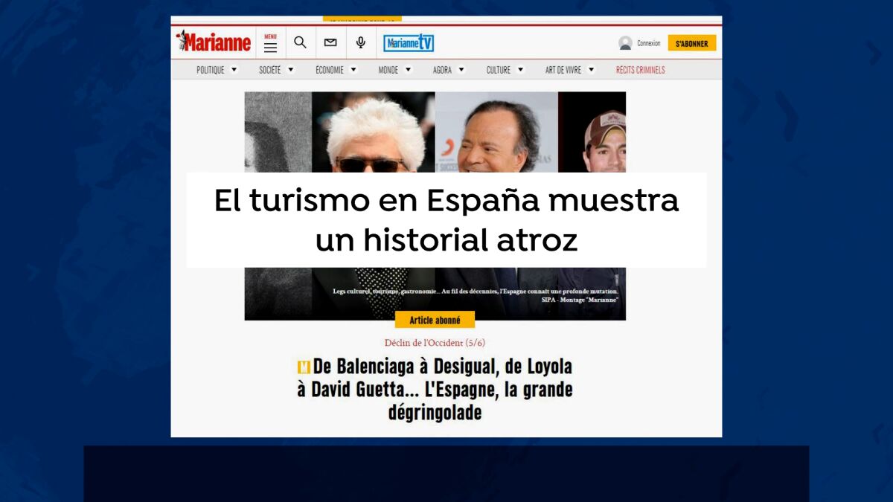This screenshot has height=502, width=893.
Task: Open Marianne TV logo link
Action: click(409, 43)
